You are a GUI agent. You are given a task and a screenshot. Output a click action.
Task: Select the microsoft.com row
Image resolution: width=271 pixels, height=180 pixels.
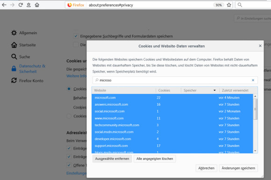tap(172, 98)
